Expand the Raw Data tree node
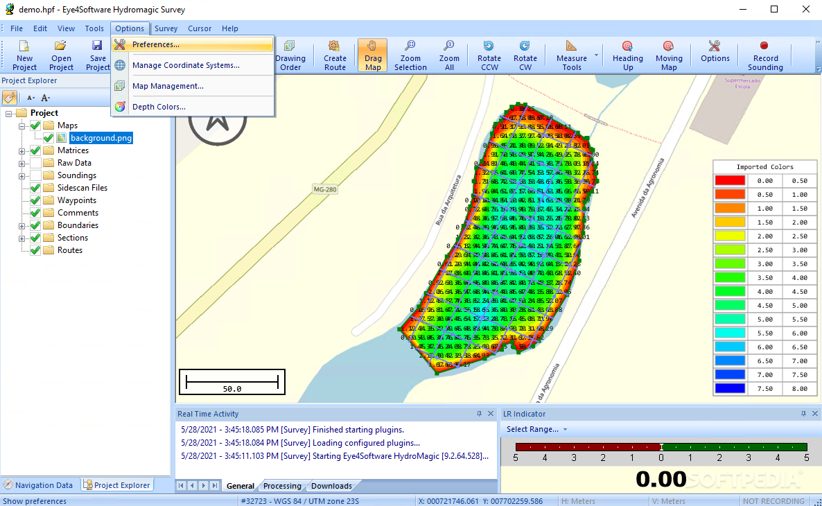 [21, 164]
